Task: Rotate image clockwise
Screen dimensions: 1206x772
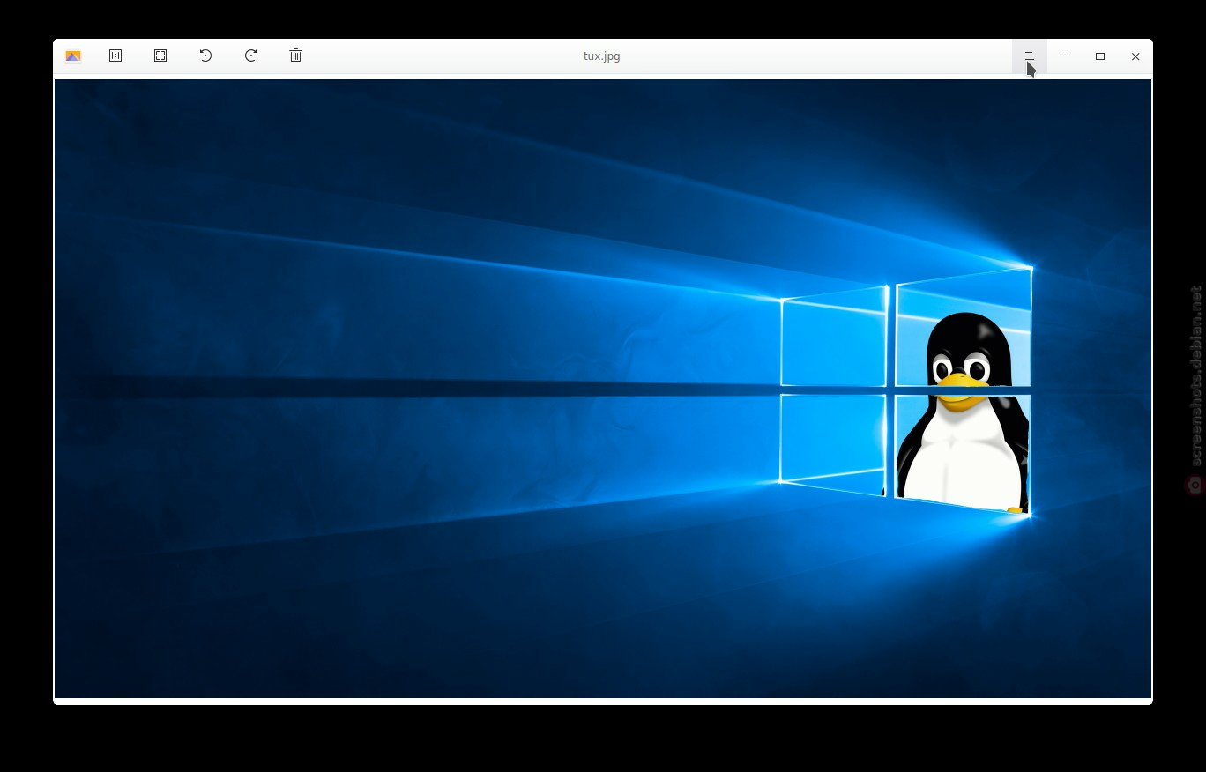Action: click(x=250, y=56)
